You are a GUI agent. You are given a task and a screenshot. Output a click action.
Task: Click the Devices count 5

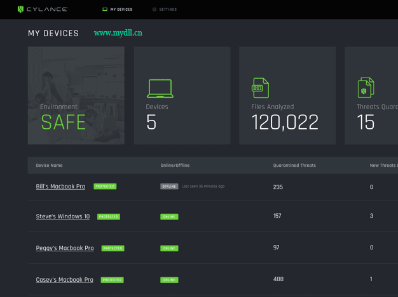(x=151, y=122)
